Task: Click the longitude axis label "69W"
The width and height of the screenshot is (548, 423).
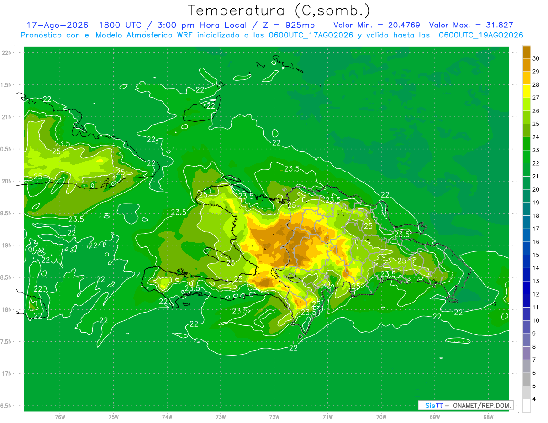Action: [435, 417]
